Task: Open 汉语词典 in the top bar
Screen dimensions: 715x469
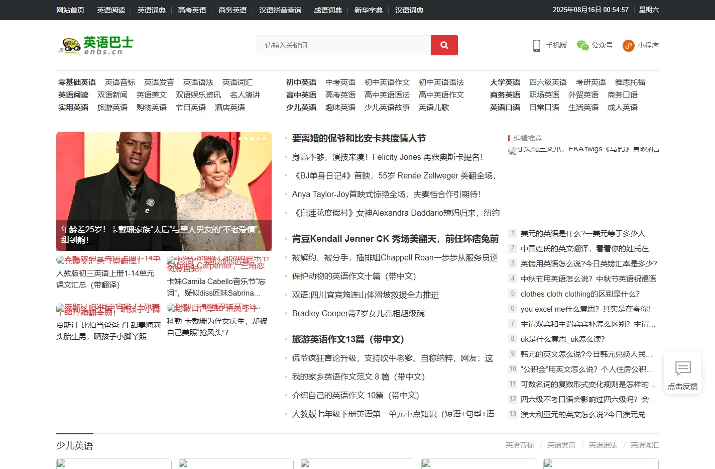Action: 409,10
